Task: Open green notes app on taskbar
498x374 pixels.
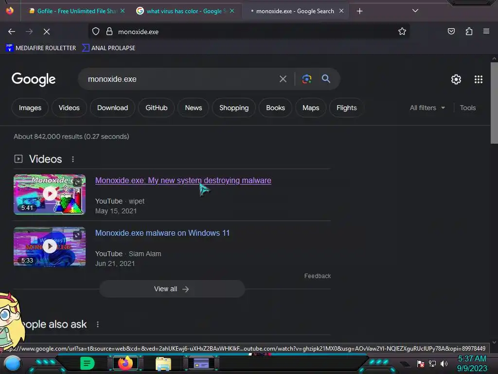Action: click(x=87, y=363)
